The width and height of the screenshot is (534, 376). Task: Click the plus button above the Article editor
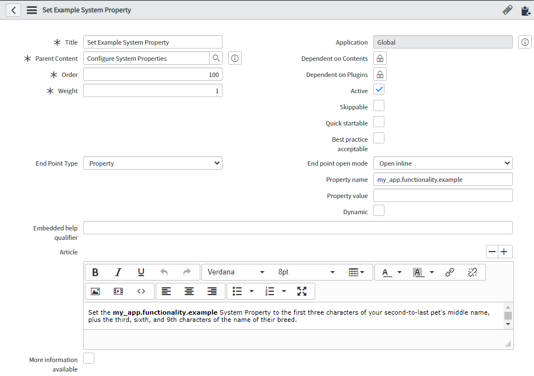(x=505, y=252)
